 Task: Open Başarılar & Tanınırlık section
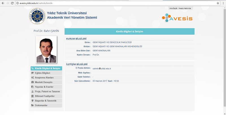click(x=46, y=101)
